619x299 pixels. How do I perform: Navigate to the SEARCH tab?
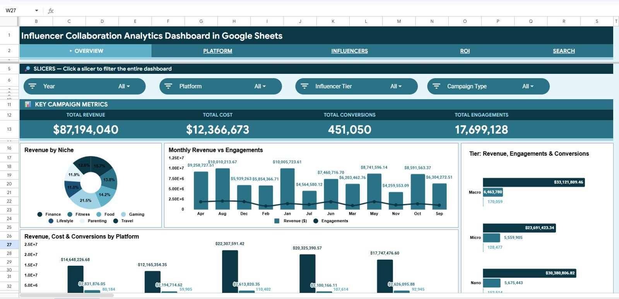coord(564,51)
